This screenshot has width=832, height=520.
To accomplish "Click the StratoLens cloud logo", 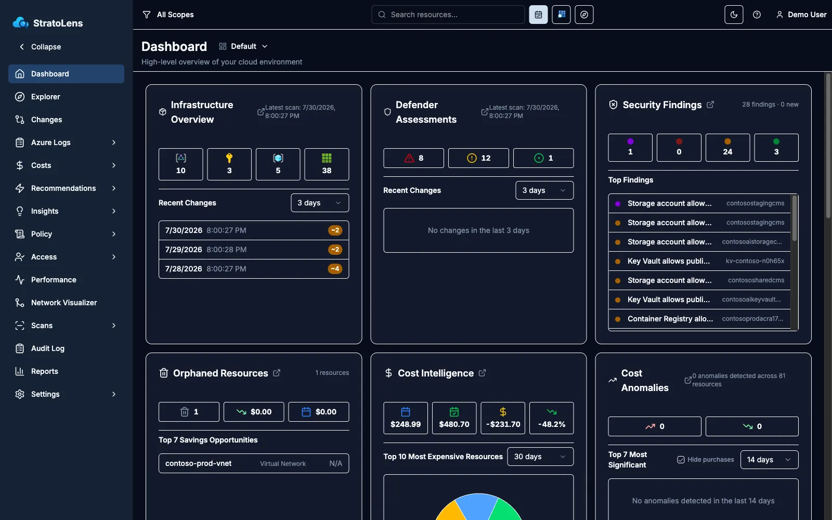I will click(x=20, y=22).
